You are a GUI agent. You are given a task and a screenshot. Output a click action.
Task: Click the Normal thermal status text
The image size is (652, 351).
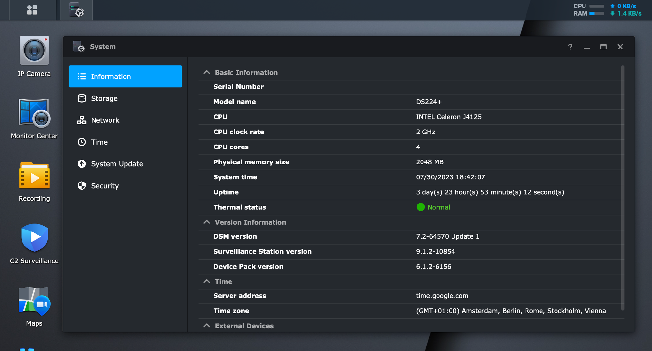point(438,207)
